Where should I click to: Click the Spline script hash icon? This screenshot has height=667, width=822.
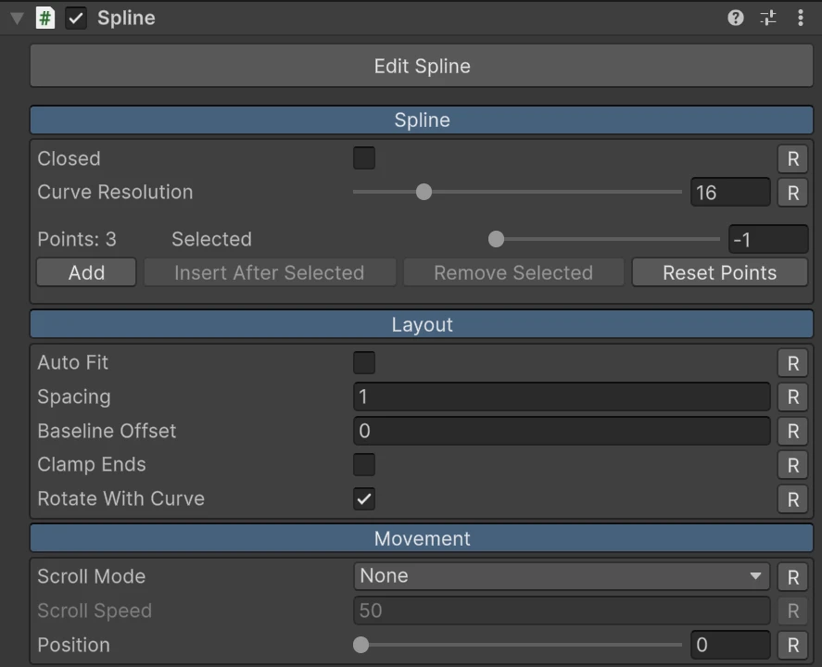point(45,19)
